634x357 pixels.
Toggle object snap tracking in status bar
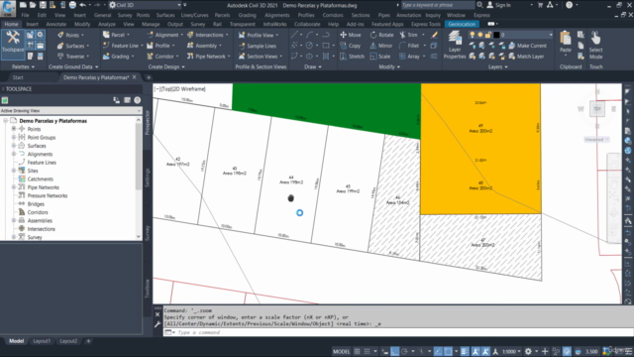pyautogui.click(x=438, y=351)
